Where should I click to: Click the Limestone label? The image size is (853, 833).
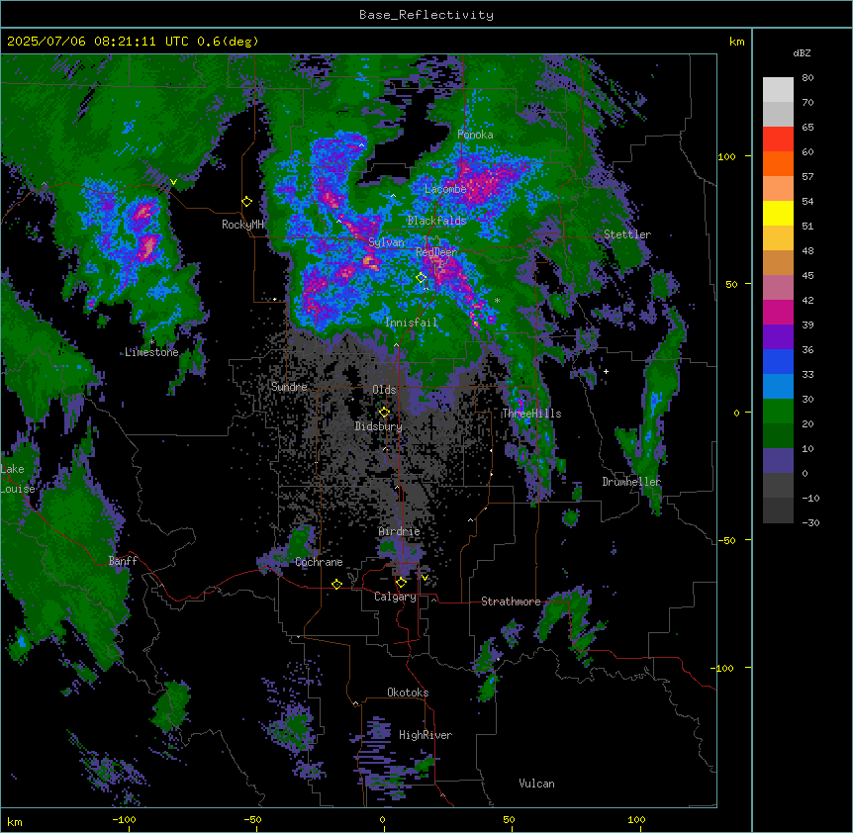pyautogui.click(x=151, y=352)
